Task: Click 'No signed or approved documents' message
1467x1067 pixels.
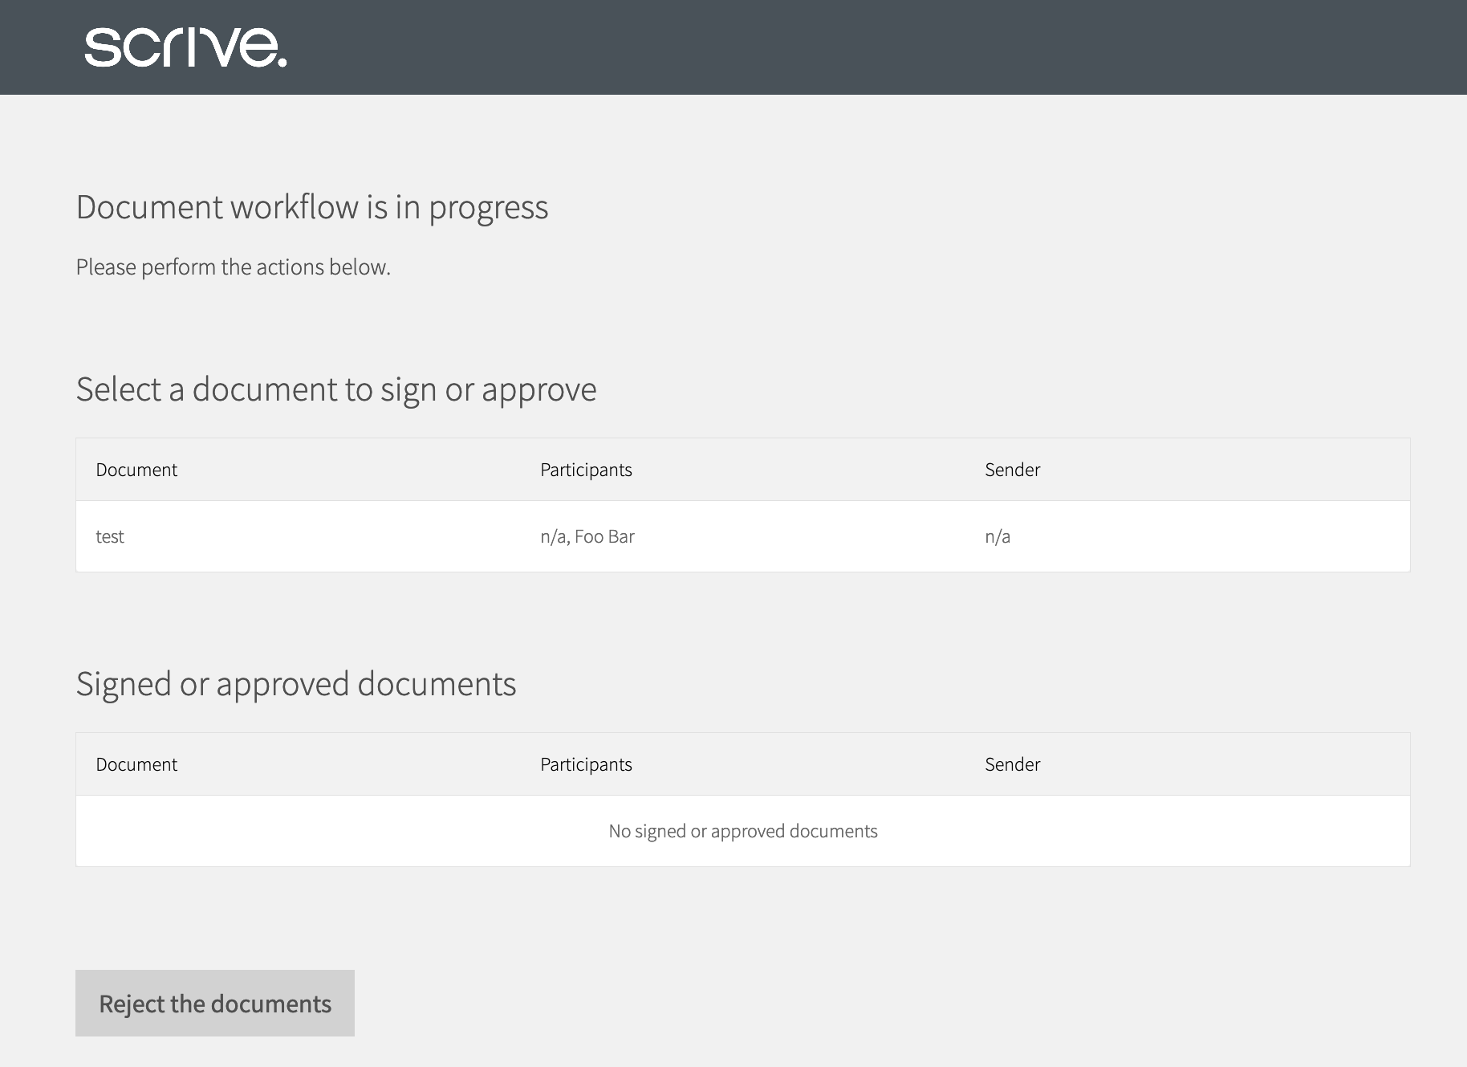Action: (x=743, y=831)
